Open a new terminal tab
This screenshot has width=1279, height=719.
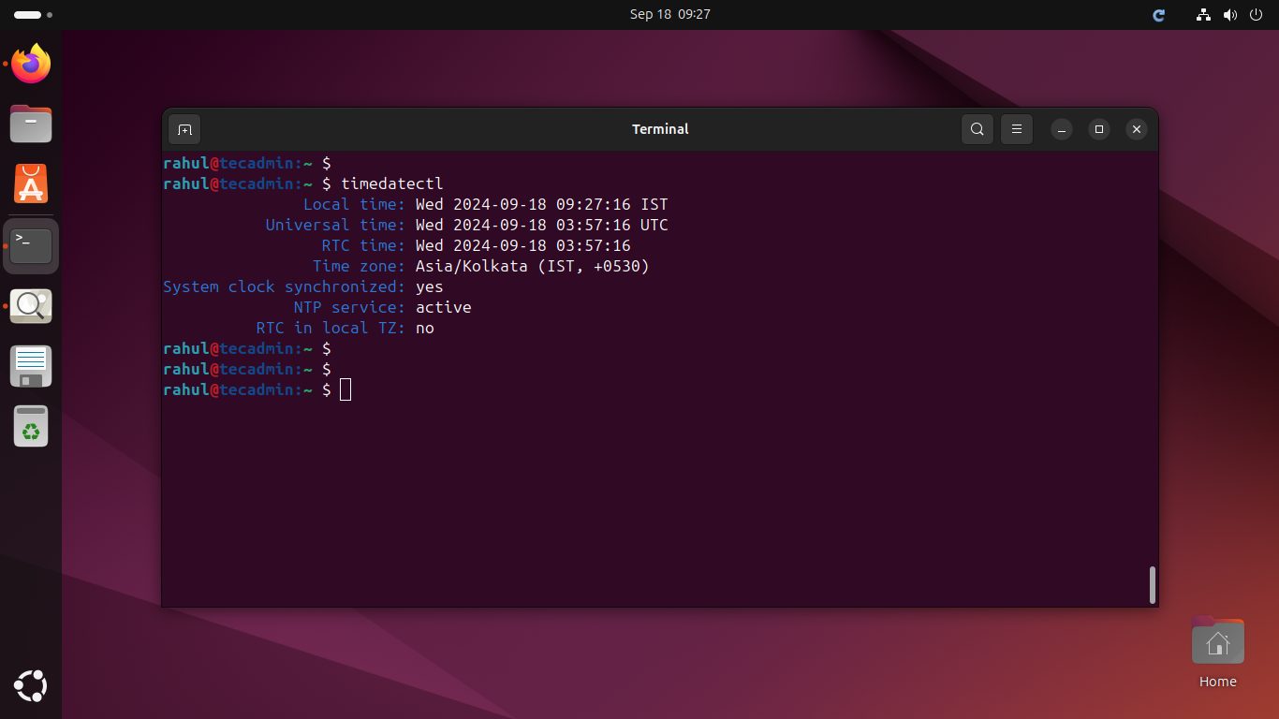pos(184,129)
